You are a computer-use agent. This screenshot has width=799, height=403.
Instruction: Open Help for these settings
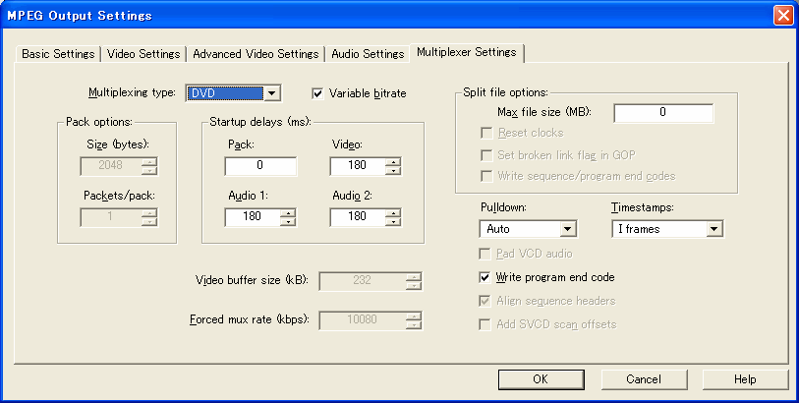744,379
